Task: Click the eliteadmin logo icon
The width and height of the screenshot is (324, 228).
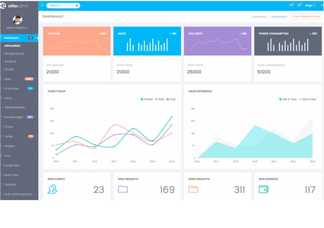Action: (3, 5)
